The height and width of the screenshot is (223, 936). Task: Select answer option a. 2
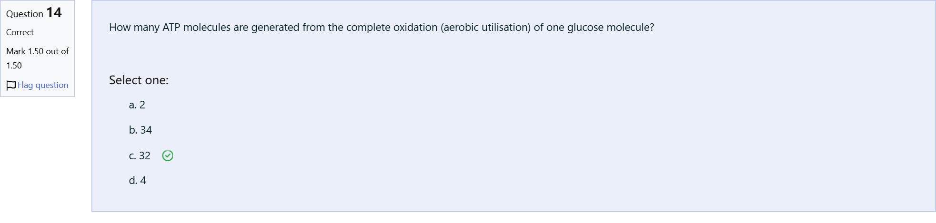(x=137, y=105)
